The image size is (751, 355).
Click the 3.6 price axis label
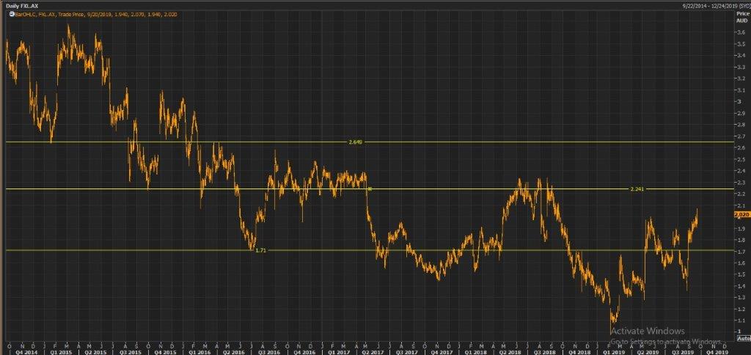tap(740, 32)
